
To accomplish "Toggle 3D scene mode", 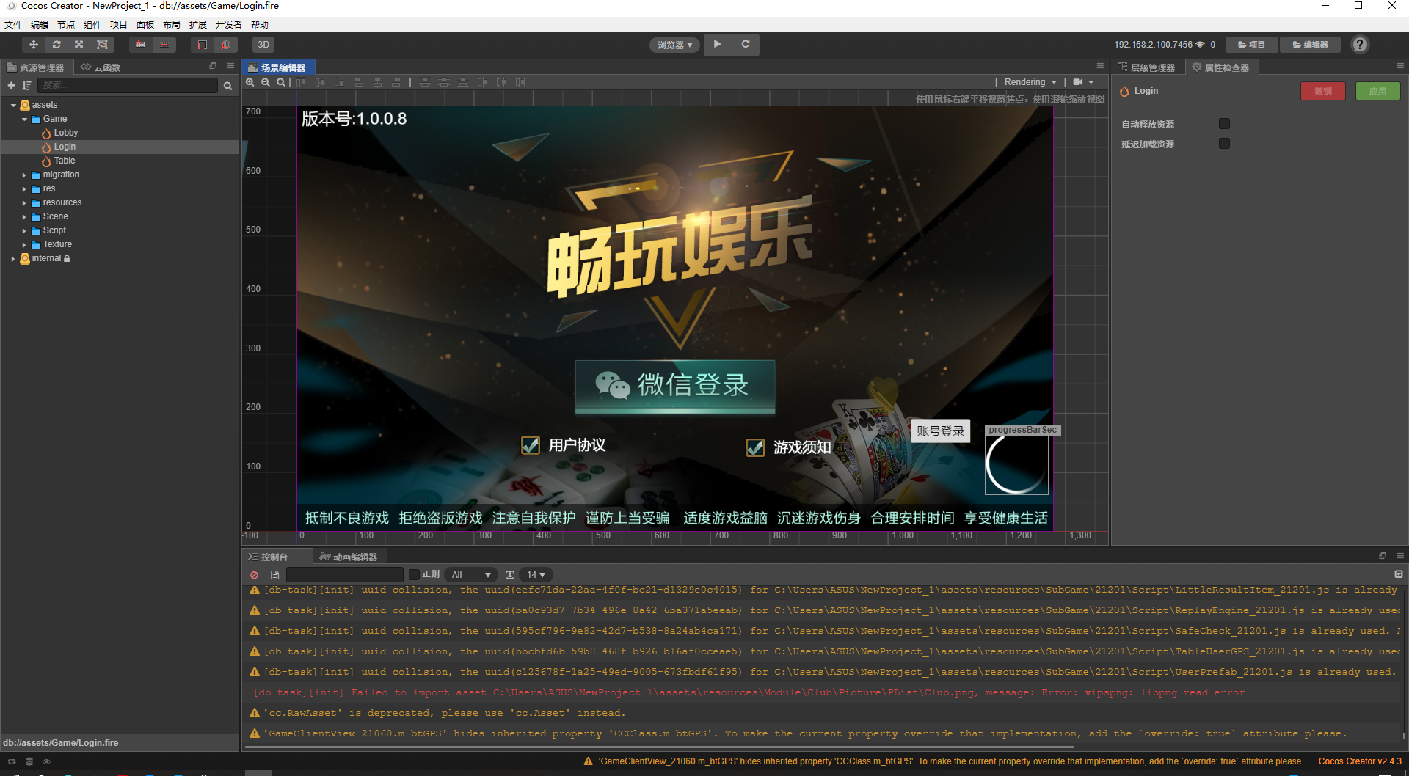I will tap(263, 45).
